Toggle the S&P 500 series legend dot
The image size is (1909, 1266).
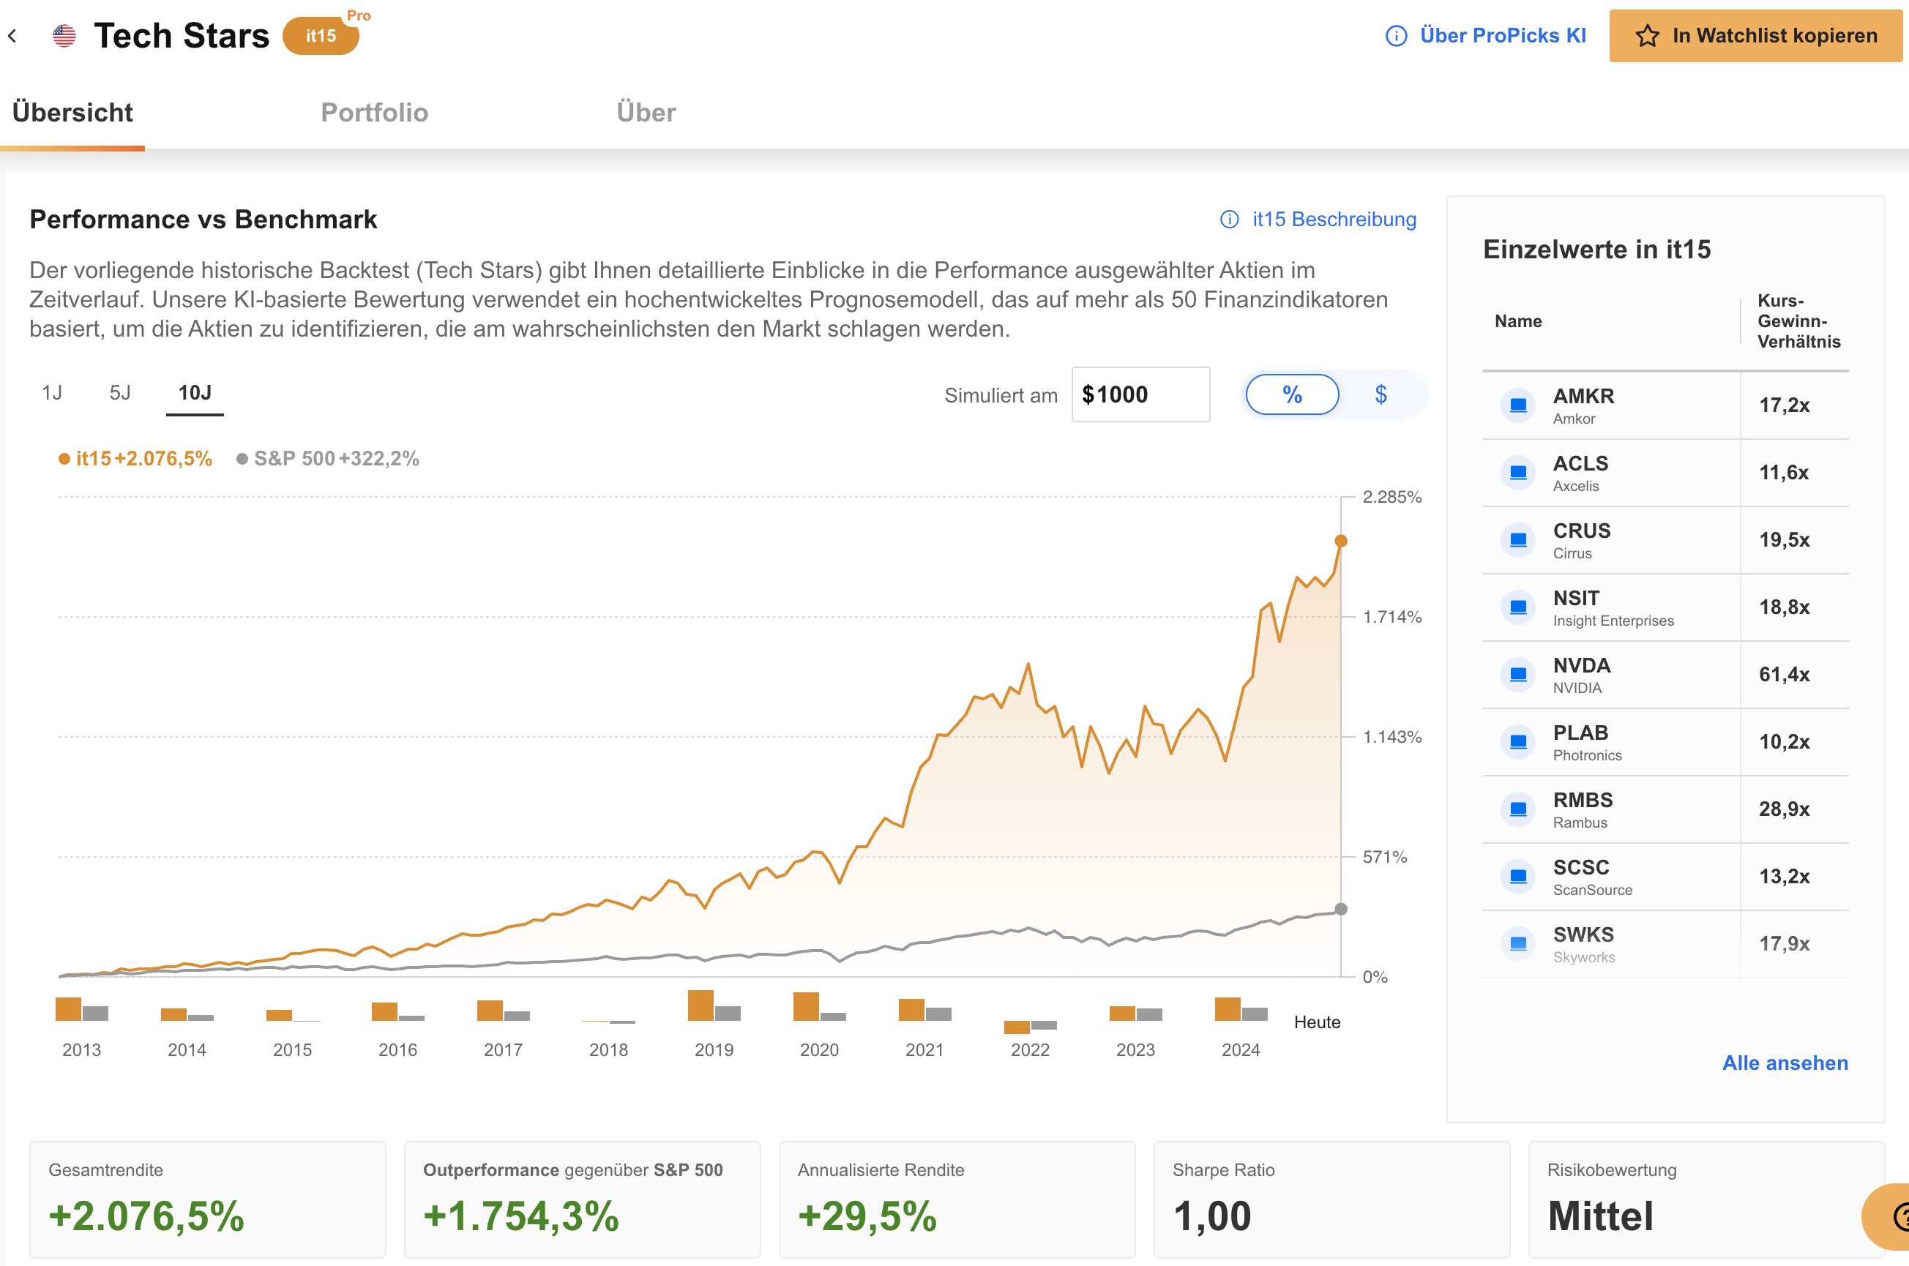pos(242,460)
